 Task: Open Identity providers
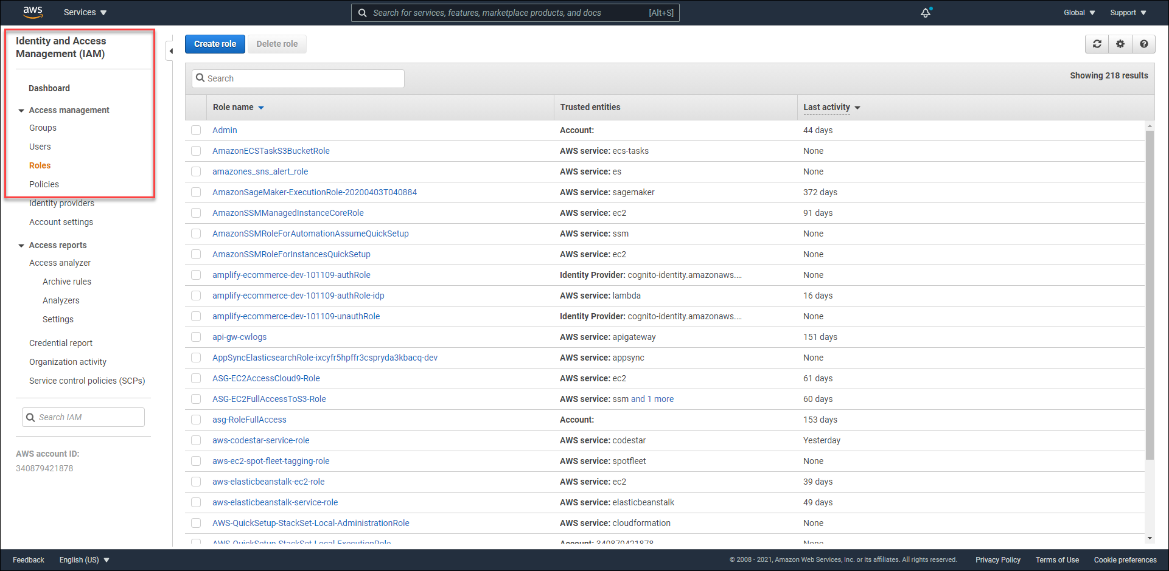tap(61, 203)
